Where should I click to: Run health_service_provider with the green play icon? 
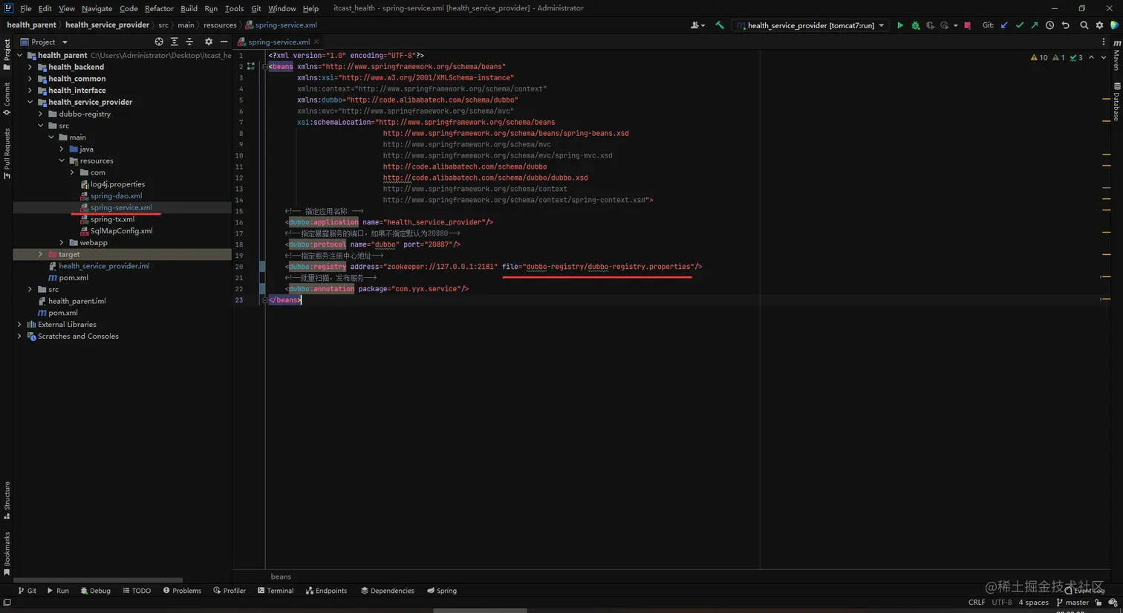900,25
